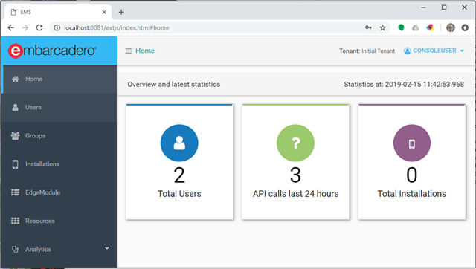This screenshot has height=269, width=476.
Task: Click the CONSOLEUSER profile icon
Action: tap(407, 51)
